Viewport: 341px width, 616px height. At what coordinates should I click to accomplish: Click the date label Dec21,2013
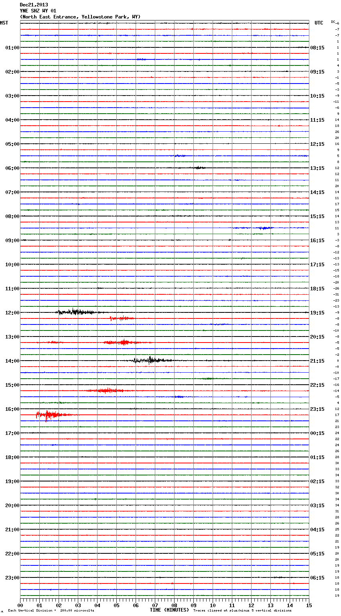(34, 5)
